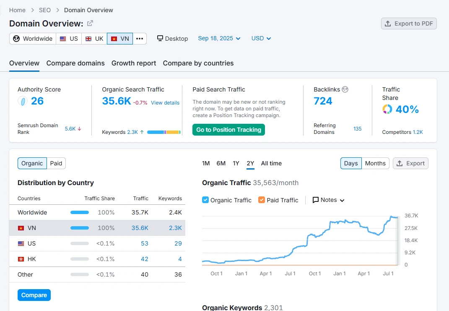Expand the Notes dropdown
449x311 pixels.
pos(329,200)
